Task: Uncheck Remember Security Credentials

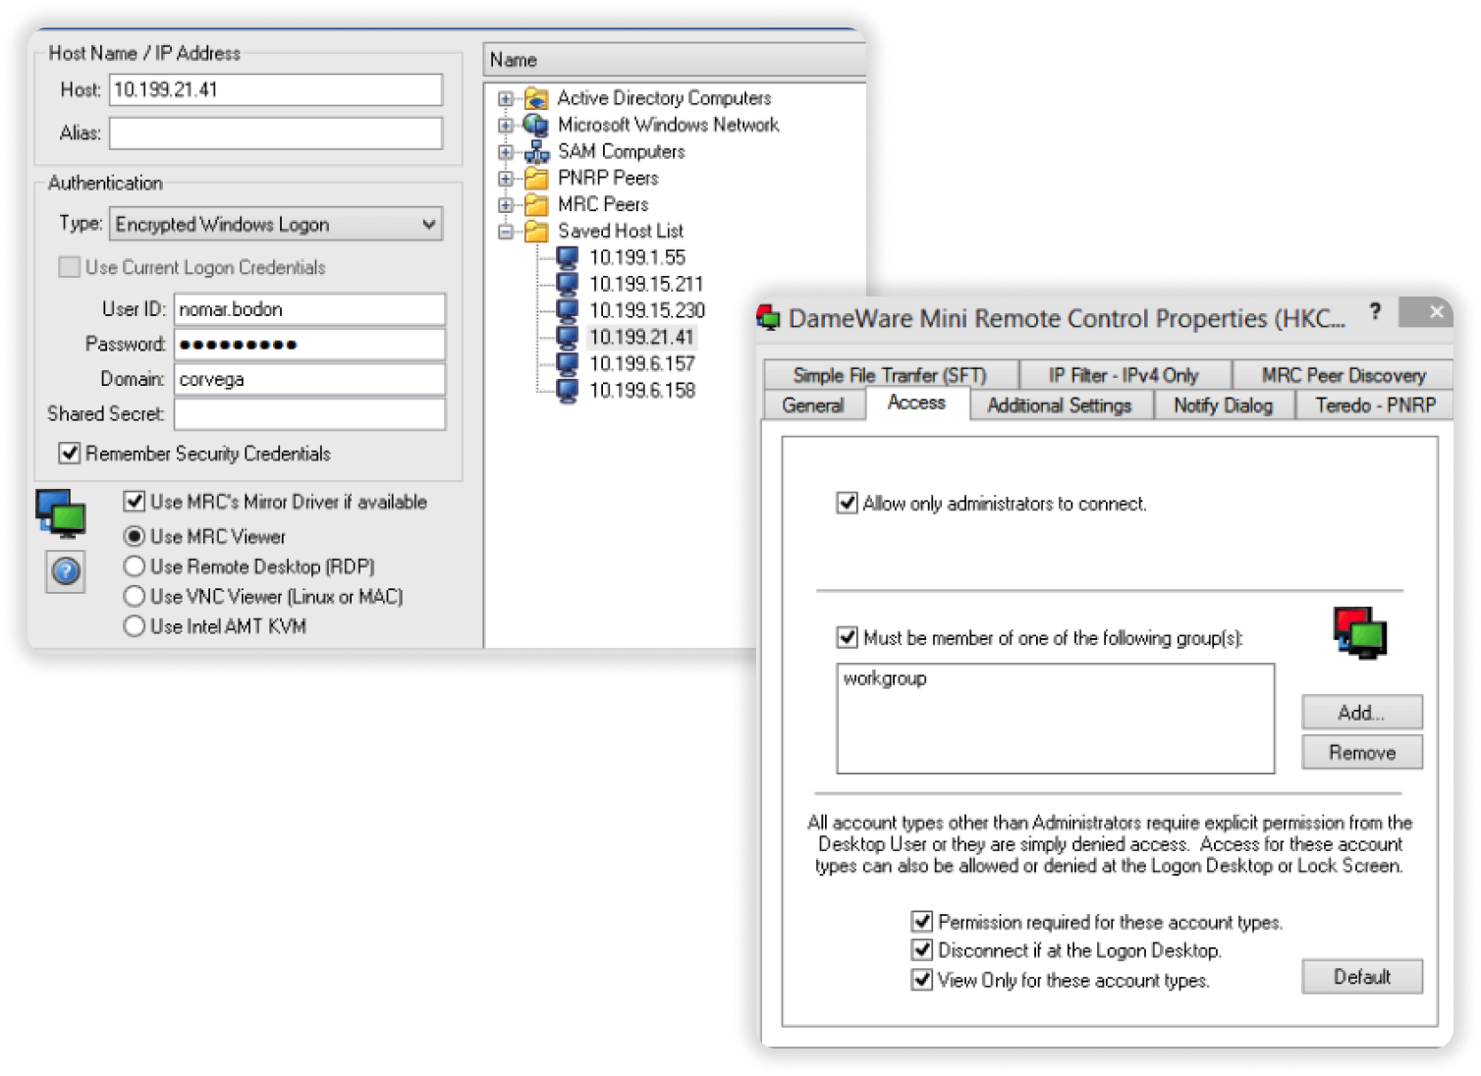Action: point(70,453)
